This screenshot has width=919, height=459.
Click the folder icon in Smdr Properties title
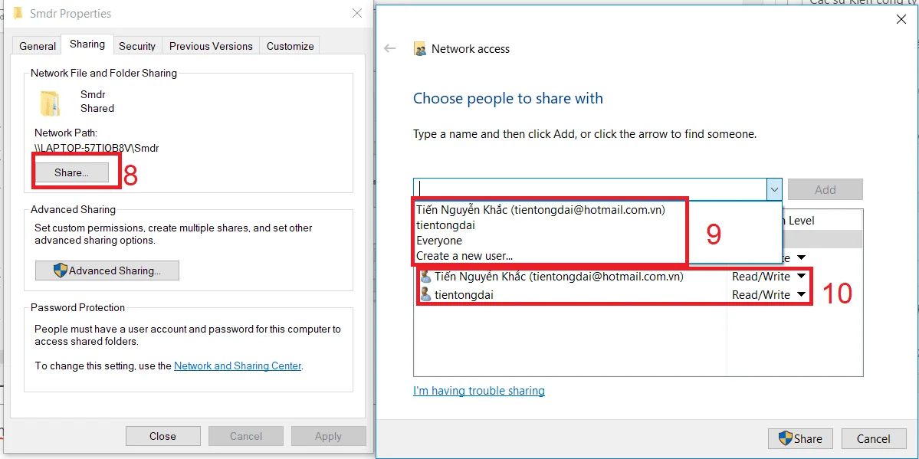[18, 13]
